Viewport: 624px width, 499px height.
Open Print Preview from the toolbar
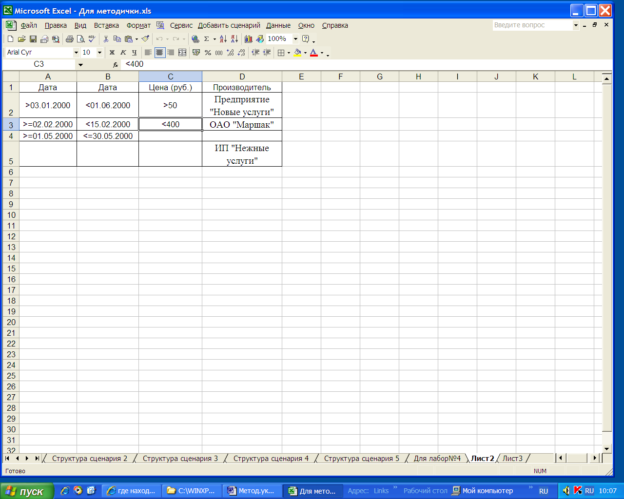[81, 39]
